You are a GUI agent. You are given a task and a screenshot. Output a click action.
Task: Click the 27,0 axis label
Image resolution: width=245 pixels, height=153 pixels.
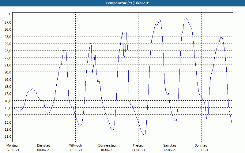[8, 22]
